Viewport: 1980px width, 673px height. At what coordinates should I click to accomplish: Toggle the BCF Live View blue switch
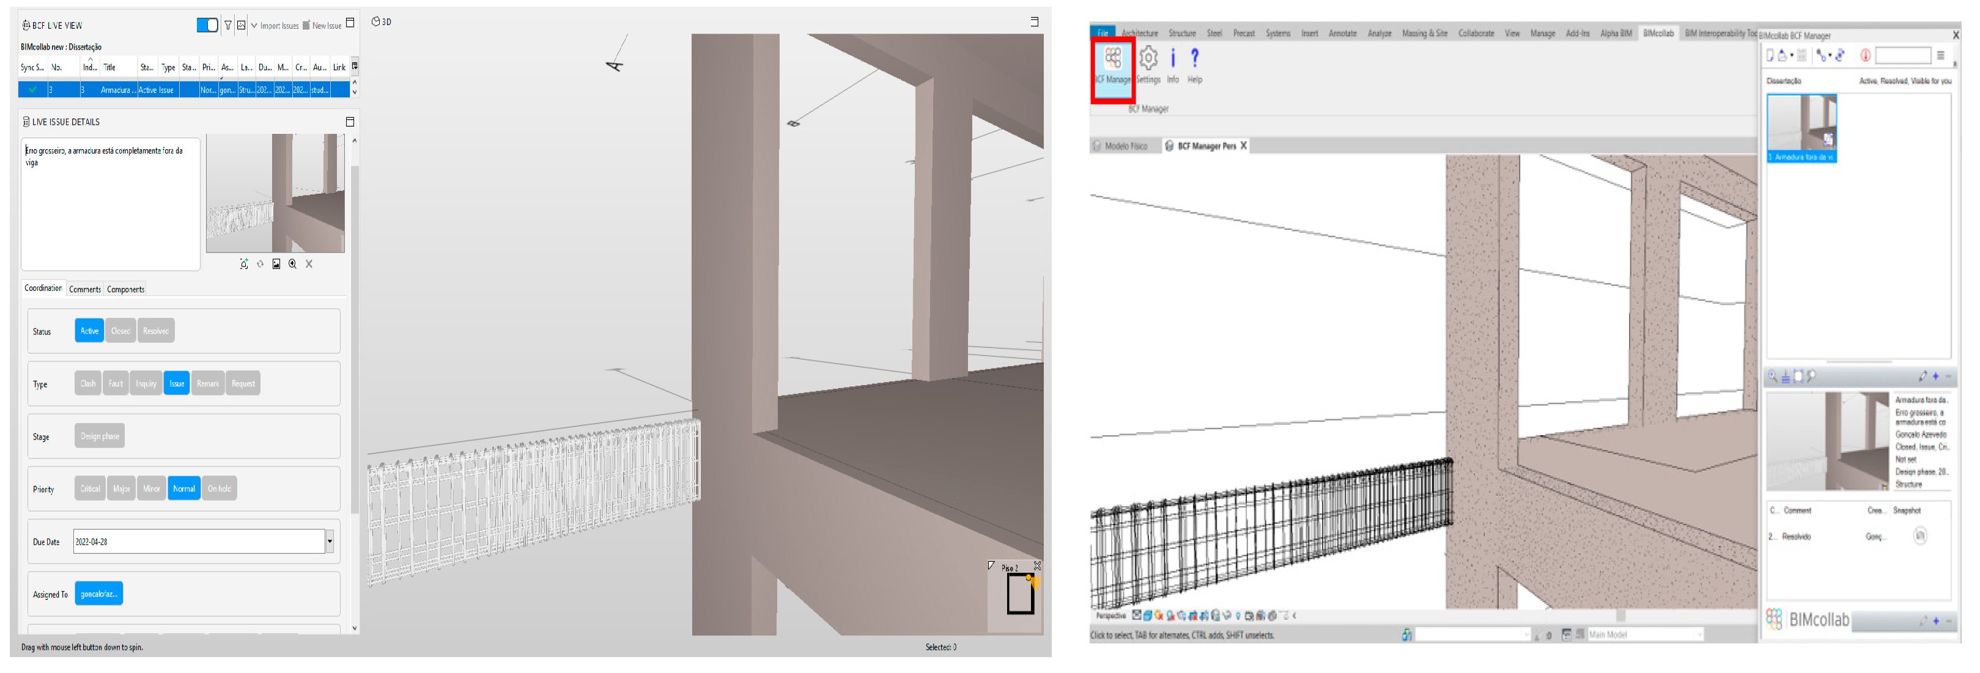click(207, 25)
